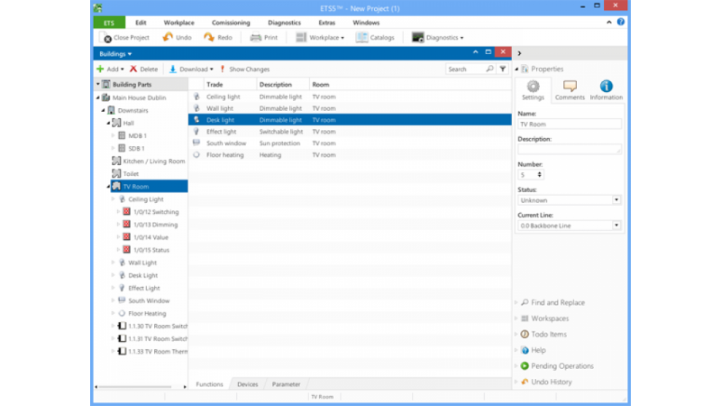Click the Name input field
The image size is (721, 406).
coord(570,125)
